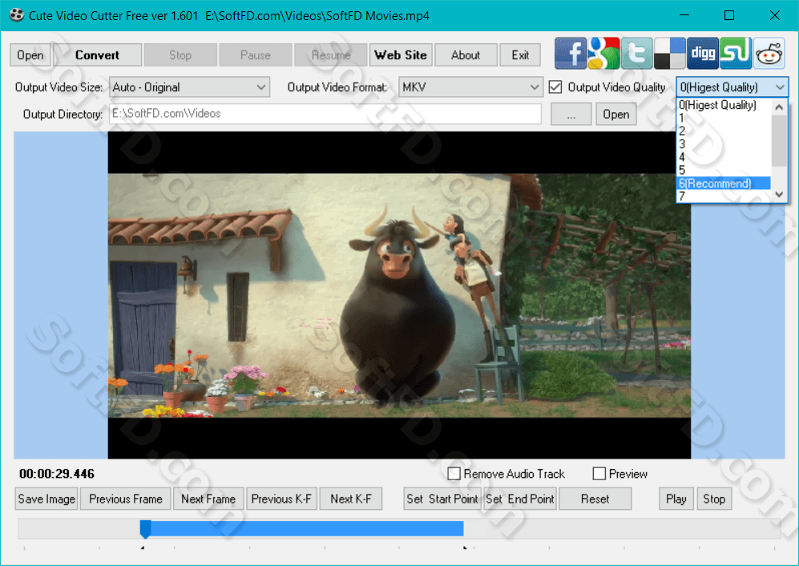Click the Output Video Size label
799x566 pixels.
59,87
